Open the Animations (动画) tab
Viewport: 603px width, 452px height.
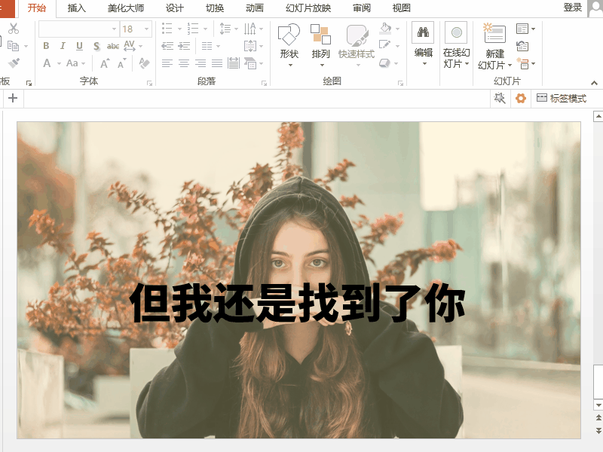click(x=255, y=8)
